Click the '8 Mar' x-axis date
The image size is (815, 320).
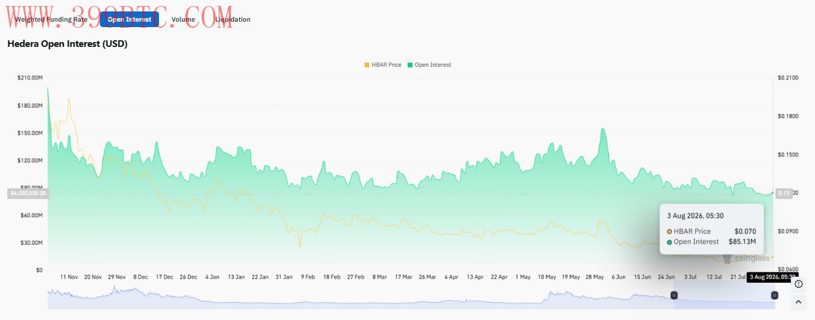(379, 277)
